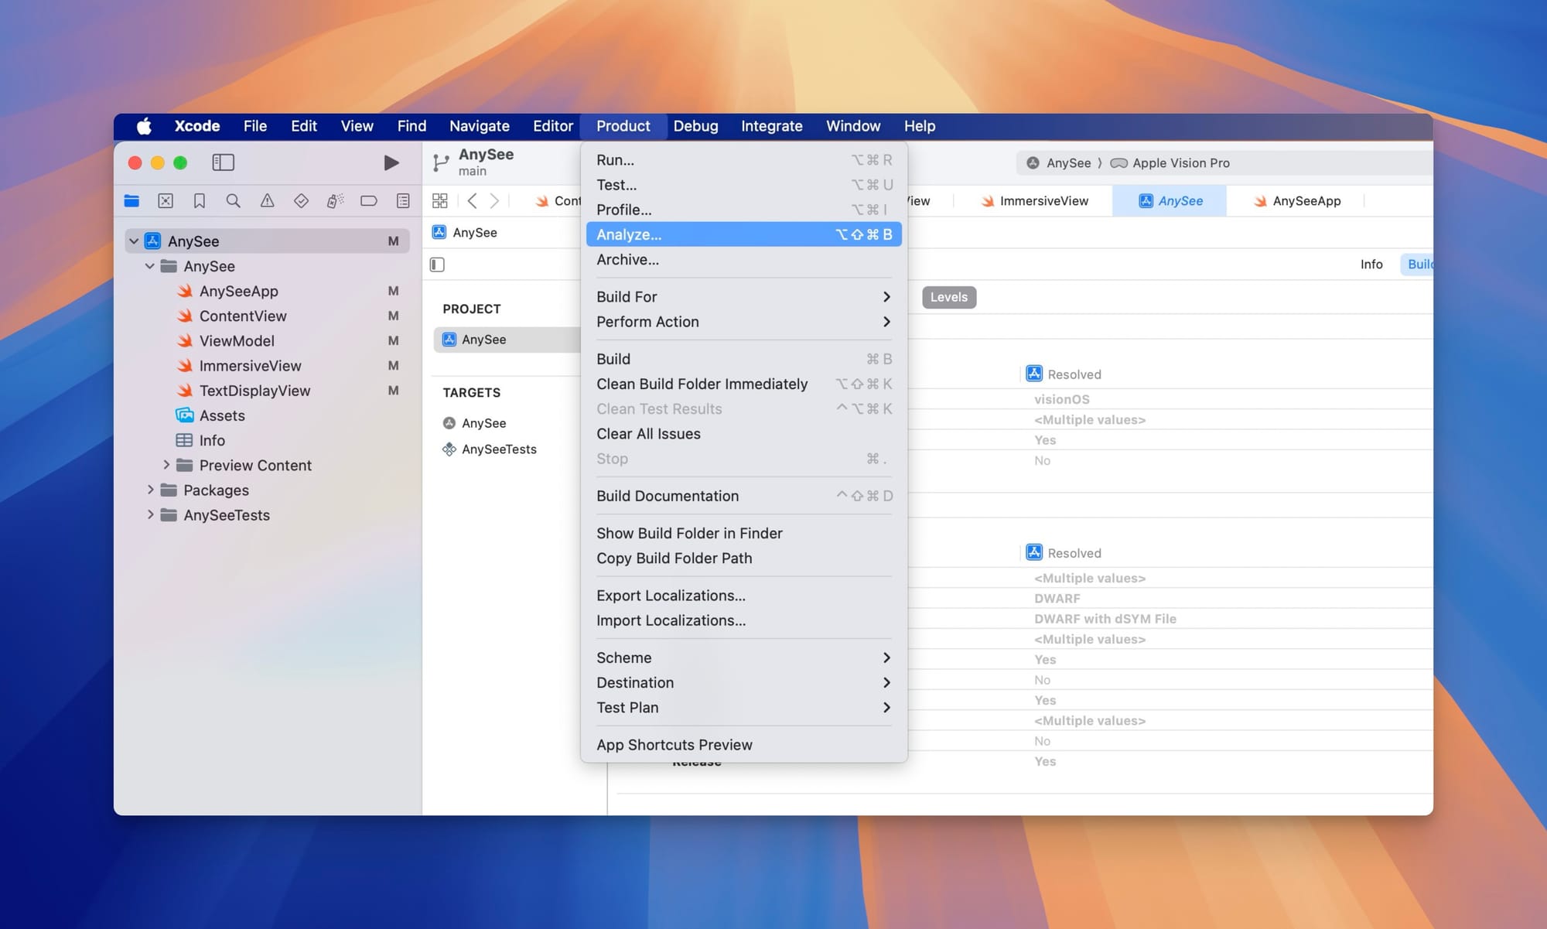Select the Levels filter button
Screen dimensions: 1547x929
coord(948,297)
